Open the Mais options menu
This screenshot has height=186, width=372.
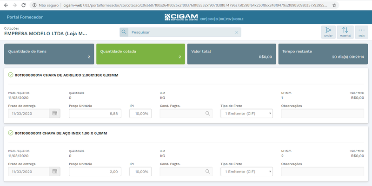pos(362,32)
